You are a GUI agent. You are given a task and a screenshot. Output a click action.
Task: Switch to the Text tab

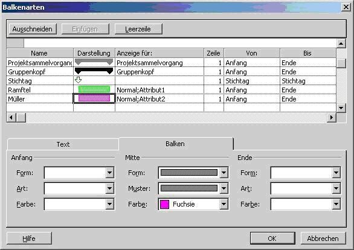click(x=63, y=144)
